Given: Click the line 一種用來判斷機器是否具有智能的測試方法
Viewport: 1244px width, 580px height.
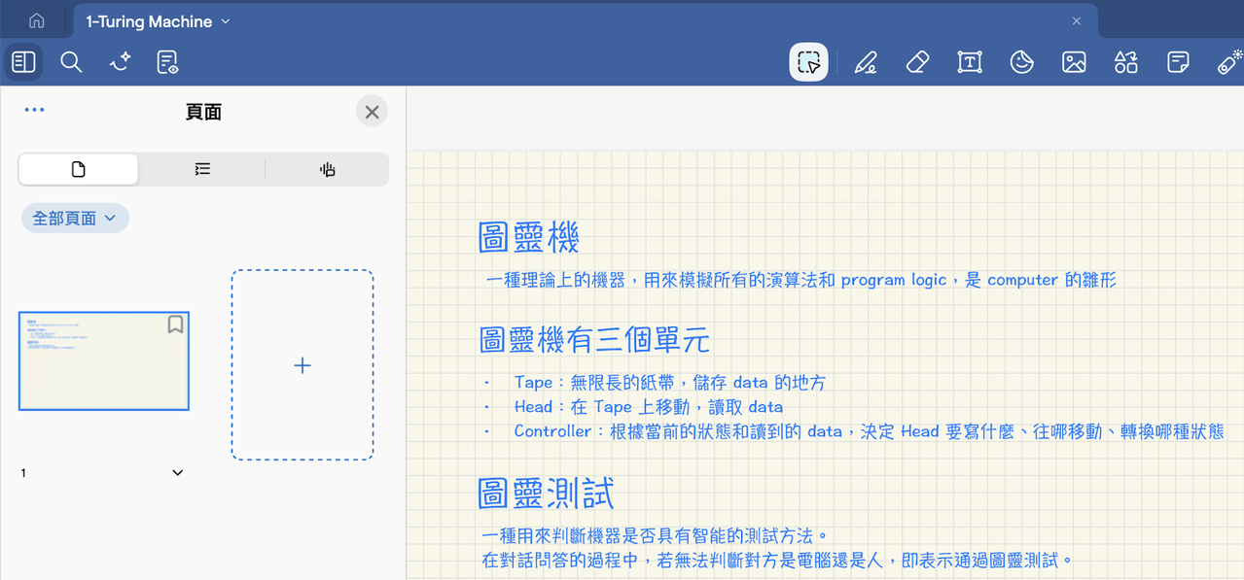Looking at the screenshot, I should (x=655, y=536).
